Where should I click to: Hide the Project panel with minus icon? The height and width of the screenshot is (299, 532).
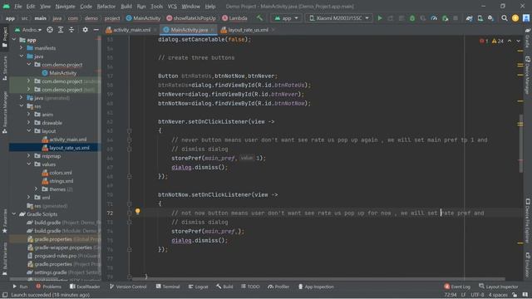(96, 30)
